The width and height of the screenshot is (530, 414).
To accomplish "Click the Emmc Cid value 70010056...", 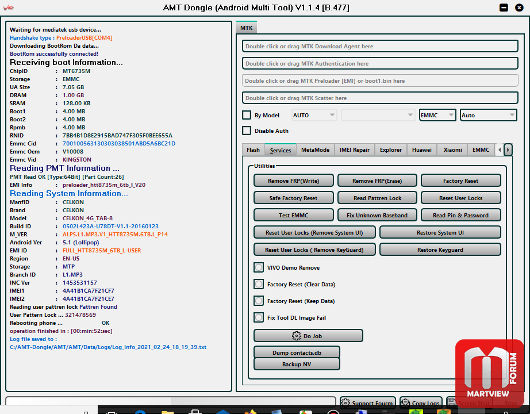I will pos(119,143).
